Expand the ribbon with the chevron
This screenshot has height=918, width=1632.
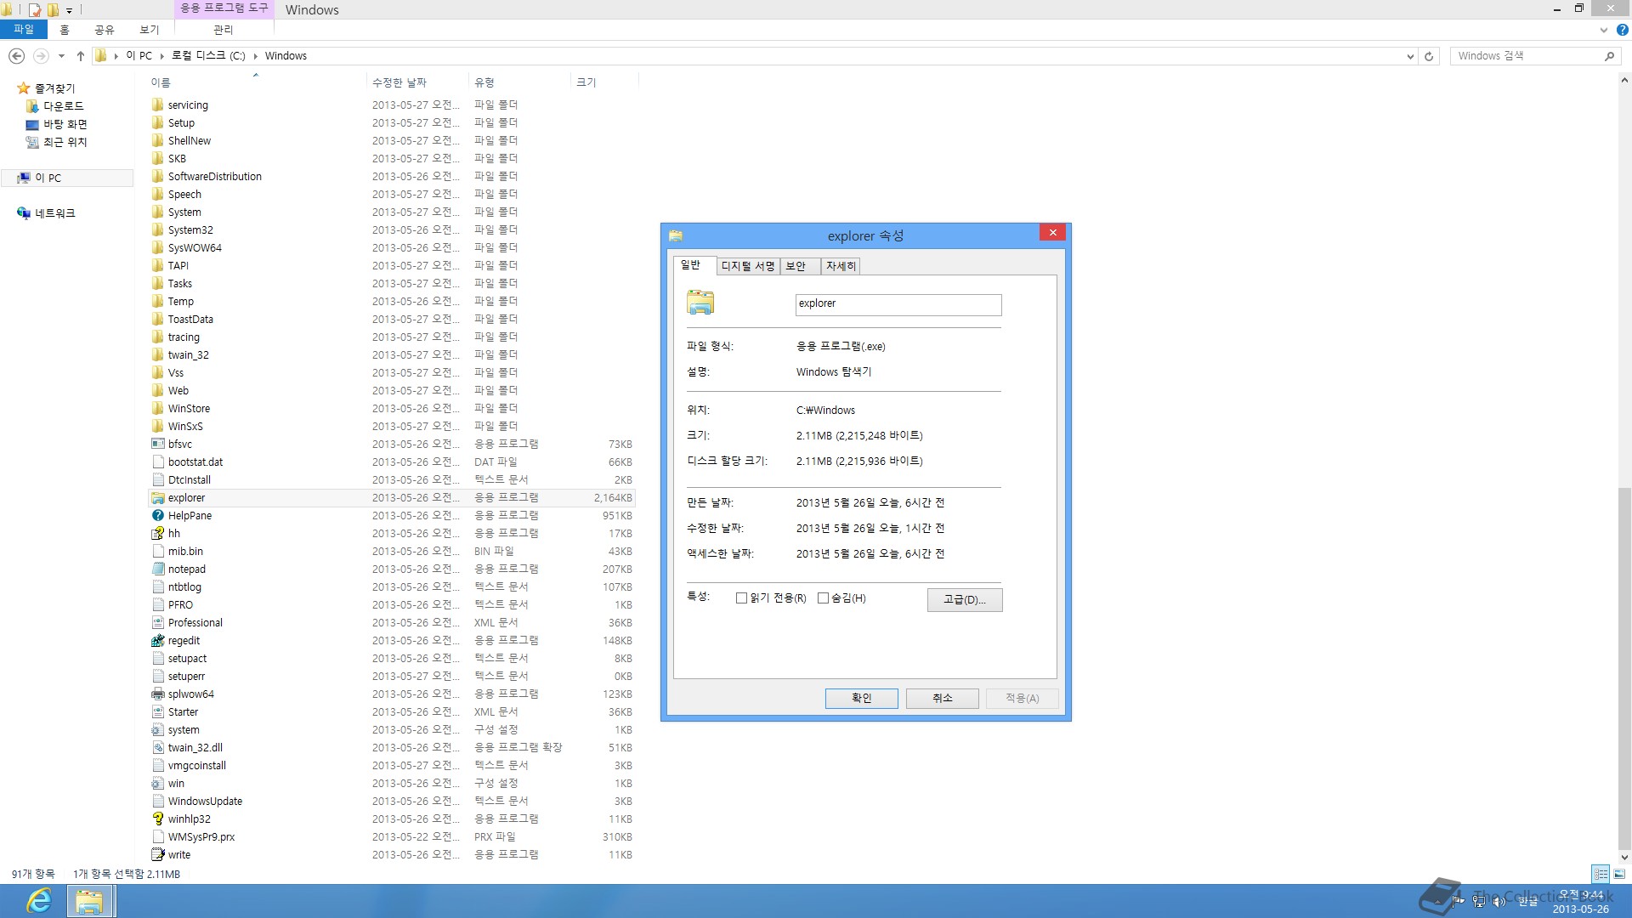(x=1604, y=30)
